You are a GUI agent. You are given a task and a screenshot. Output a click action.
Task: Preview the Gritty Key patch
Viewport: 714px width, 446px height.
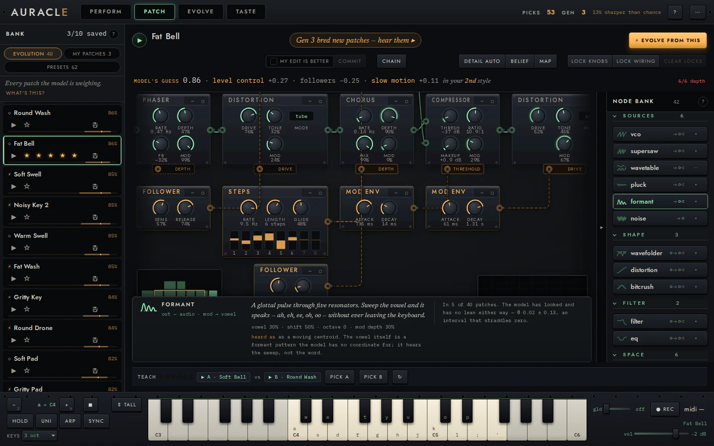point(14,309)
